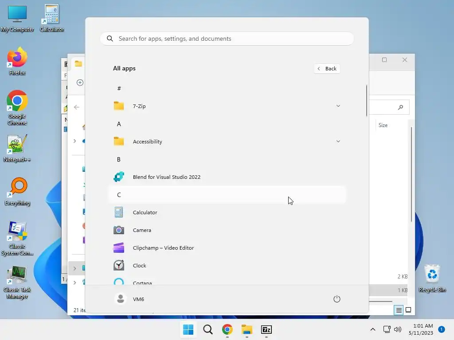Open the Accessibility folder entry
454x340 pixels.
click(227, 141)
